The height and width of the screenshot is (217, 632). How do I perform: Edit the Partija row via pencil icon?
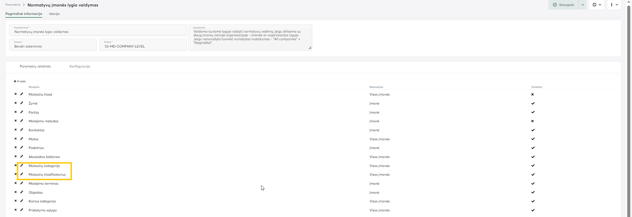pos(22,112)
